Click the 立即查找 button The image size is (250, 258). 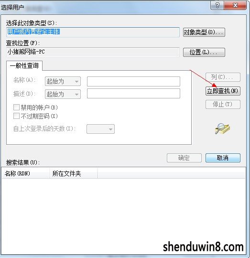click(223, 91)
